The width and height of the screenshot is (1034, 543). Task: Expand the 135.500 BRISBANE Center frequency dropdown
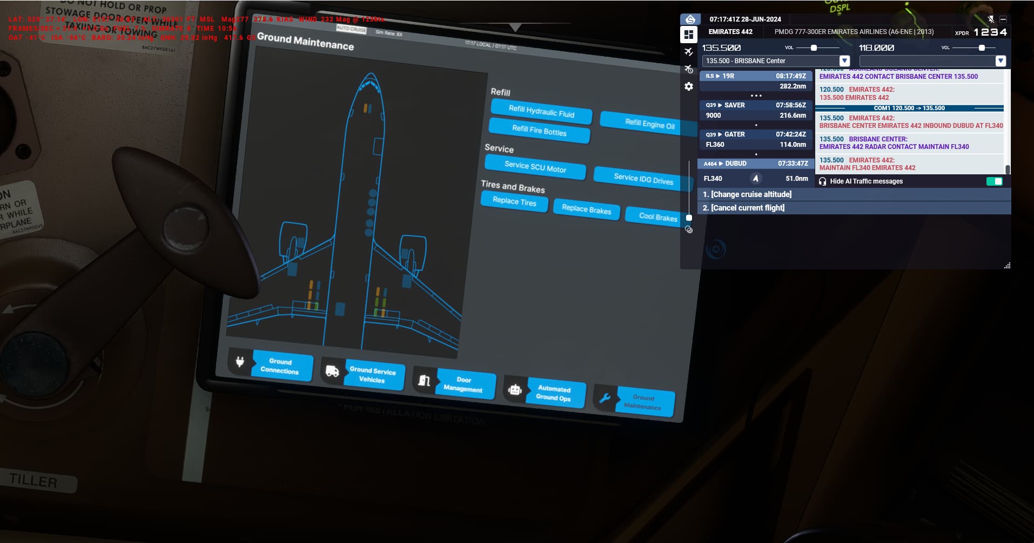(844, 61)
